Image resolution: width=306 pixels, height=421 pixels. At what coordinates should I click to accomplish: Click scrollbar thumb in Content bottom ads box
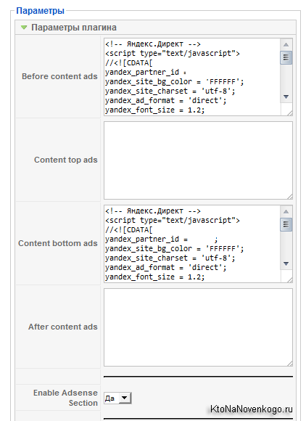pyautogui.click(x=286, y=224)
